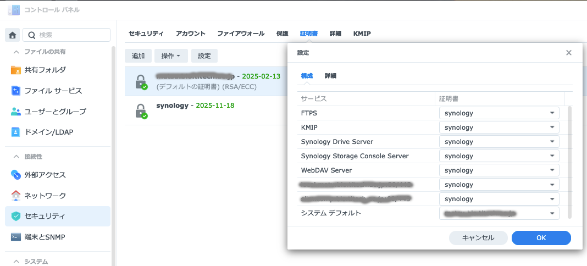The width and height of the screenshot is (587, 266).
Task: Collapse the ファイルの共有 section
Action: tap(16, 52)
